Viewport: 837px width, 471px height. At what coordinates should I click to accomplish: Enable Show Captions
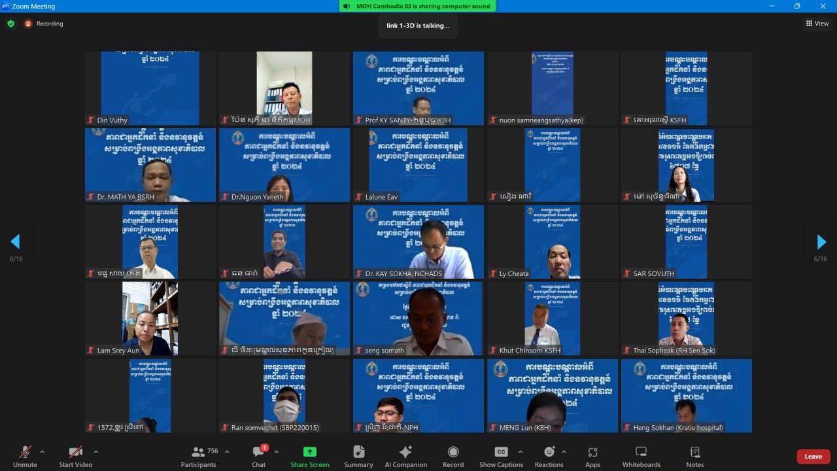[501, 456]
